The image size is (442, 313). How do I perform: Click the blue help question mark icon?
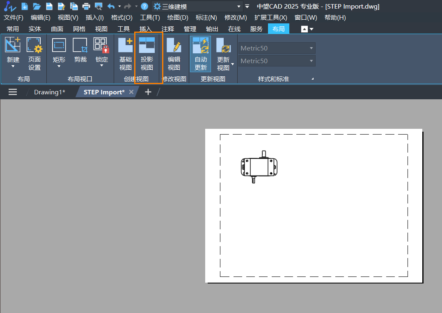click(144, 6)
